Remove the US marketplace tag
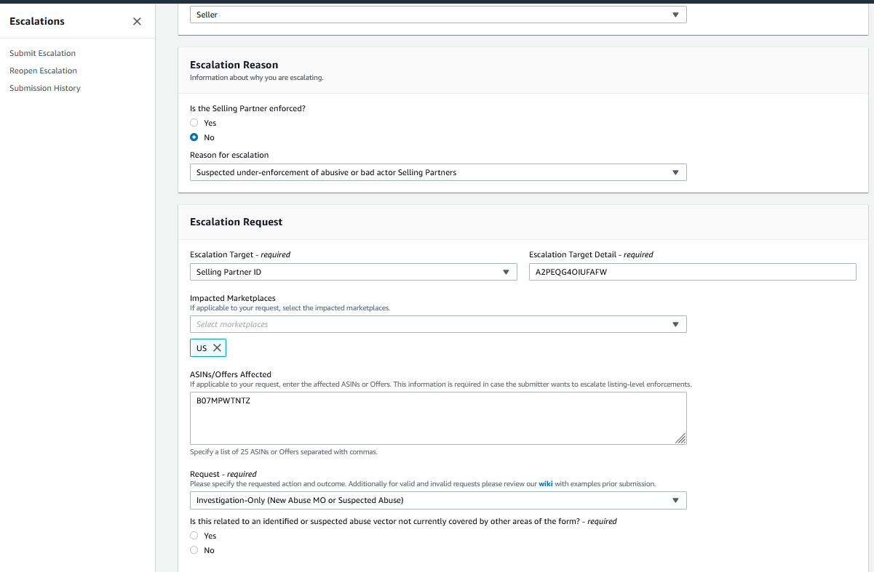874x572 pixels. click(217, 348)
